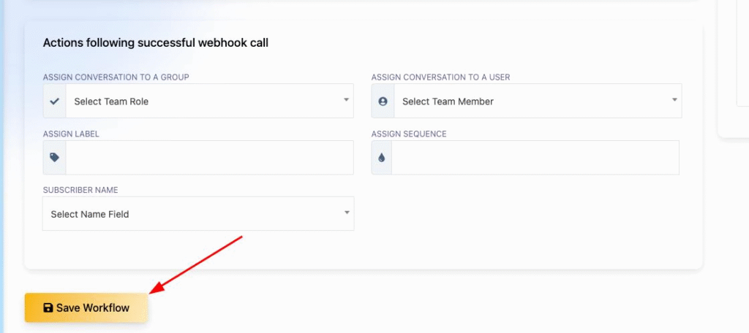This screenshot has width=749, height=333.
Task: Click the floppy disk icon on Save Workflow
Action: click(x=48, y=307)
